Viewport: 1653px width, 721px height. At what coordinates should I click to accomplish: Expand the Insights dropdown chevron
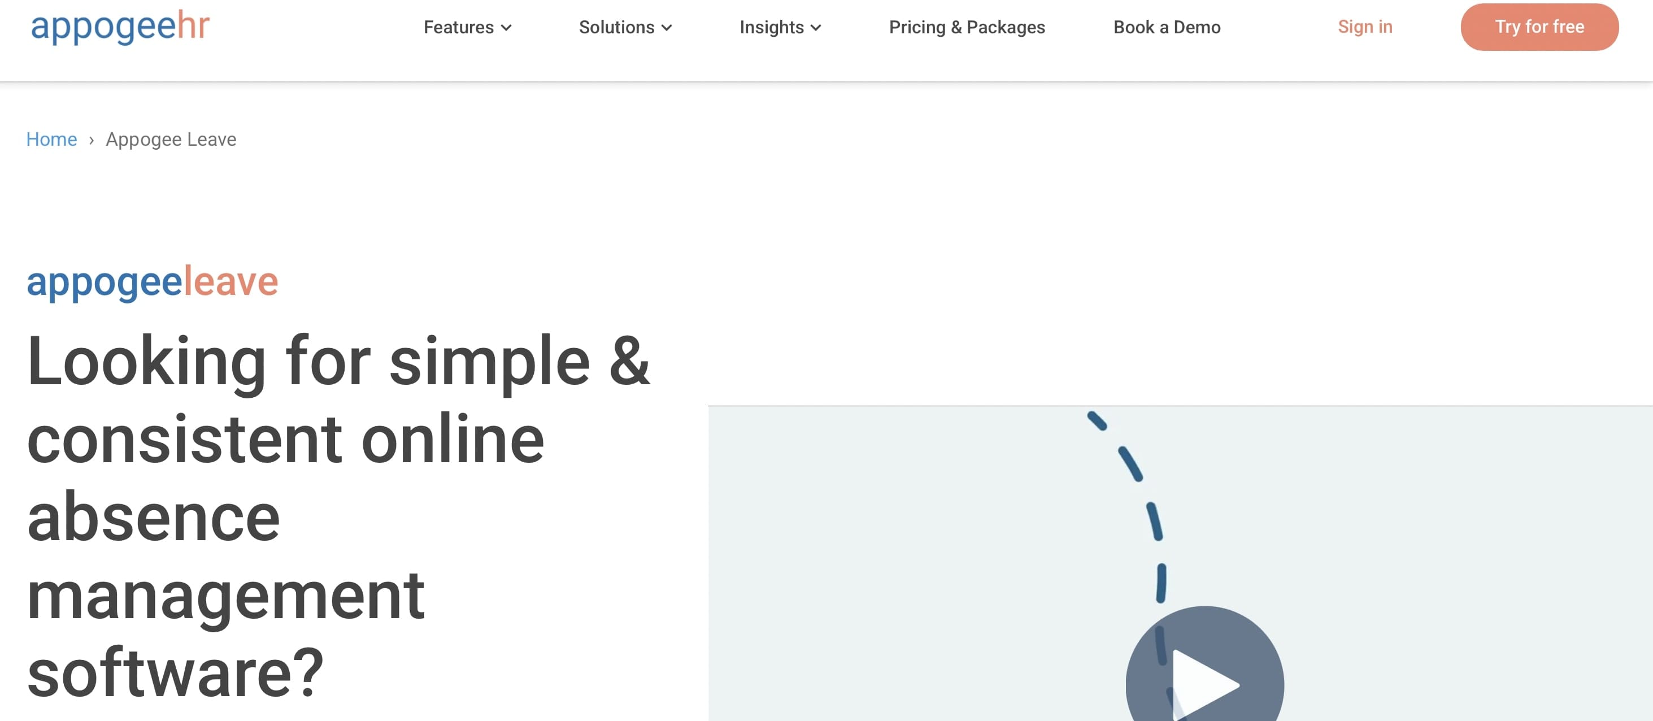816,28
